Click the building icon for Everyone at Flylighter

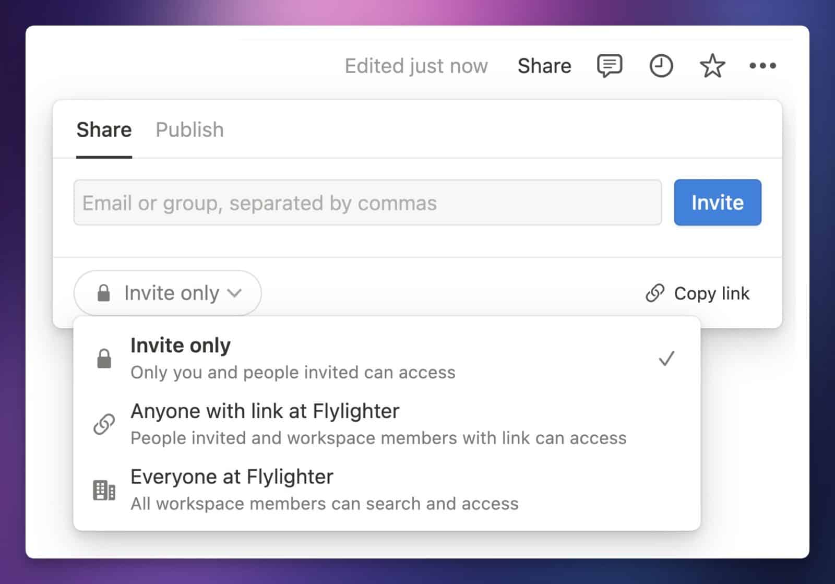[104, 490]
